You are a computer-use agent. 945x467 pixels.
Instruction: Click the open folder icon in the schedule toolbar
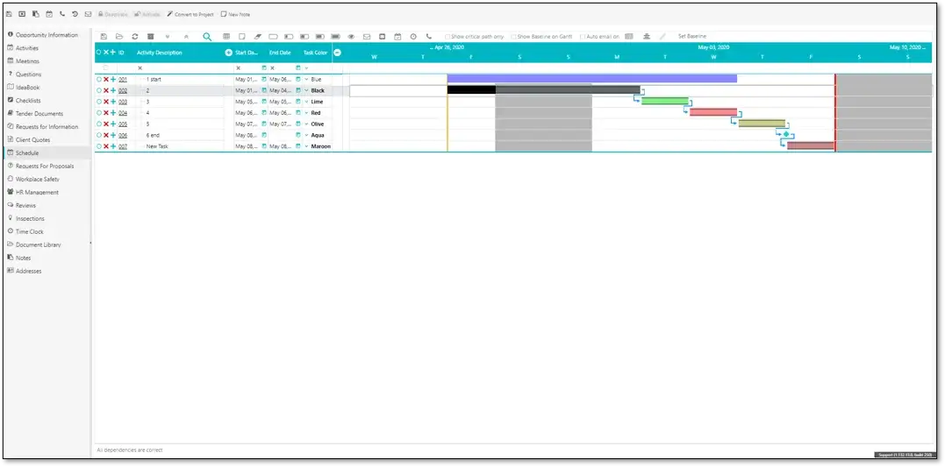(119, 37)
